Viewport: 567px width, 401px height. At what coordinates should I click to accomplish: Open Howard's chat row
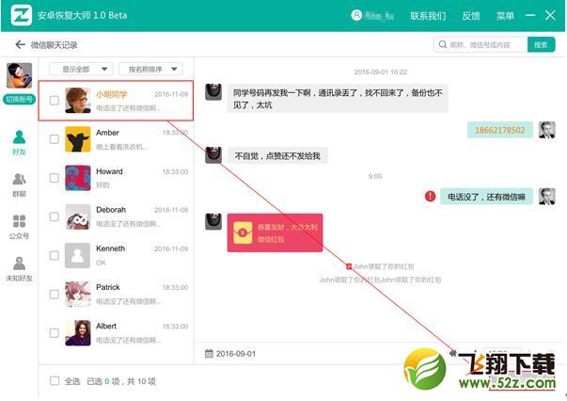[116, 178]
